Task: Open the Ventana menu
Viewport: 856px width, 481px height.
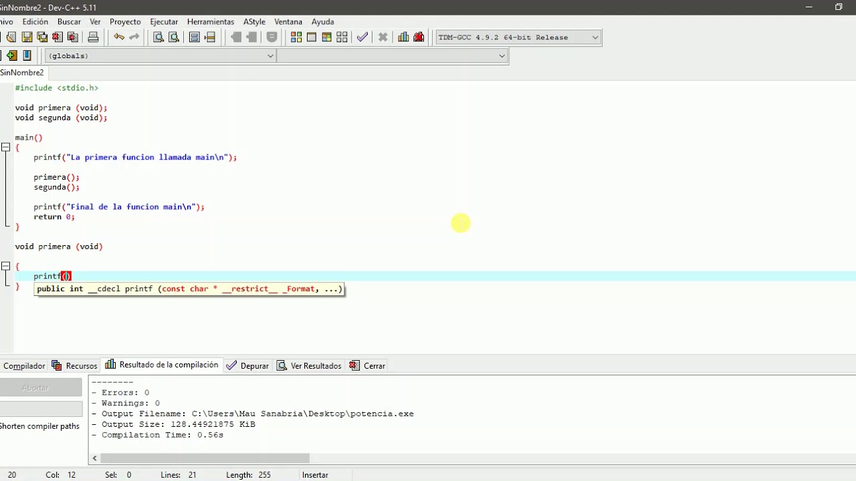Action: pyautogui.click(x=288, y=21)
